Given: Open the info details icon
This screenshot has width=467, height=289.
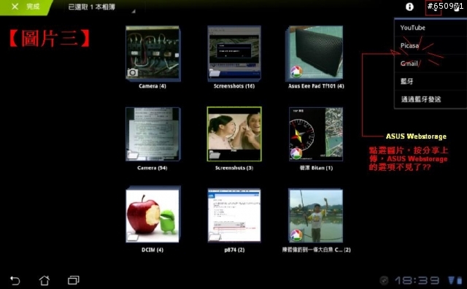Looking at the screenshot, I should [x=409, y=7].
